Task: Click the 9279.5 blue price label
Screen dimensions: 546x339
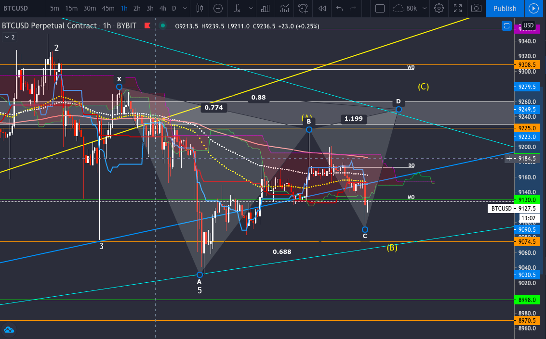Action: (527, 87)
